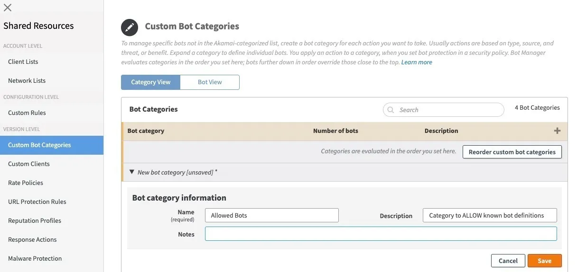
Task: Click Reorder custom bot categories button
Action: 512,152
